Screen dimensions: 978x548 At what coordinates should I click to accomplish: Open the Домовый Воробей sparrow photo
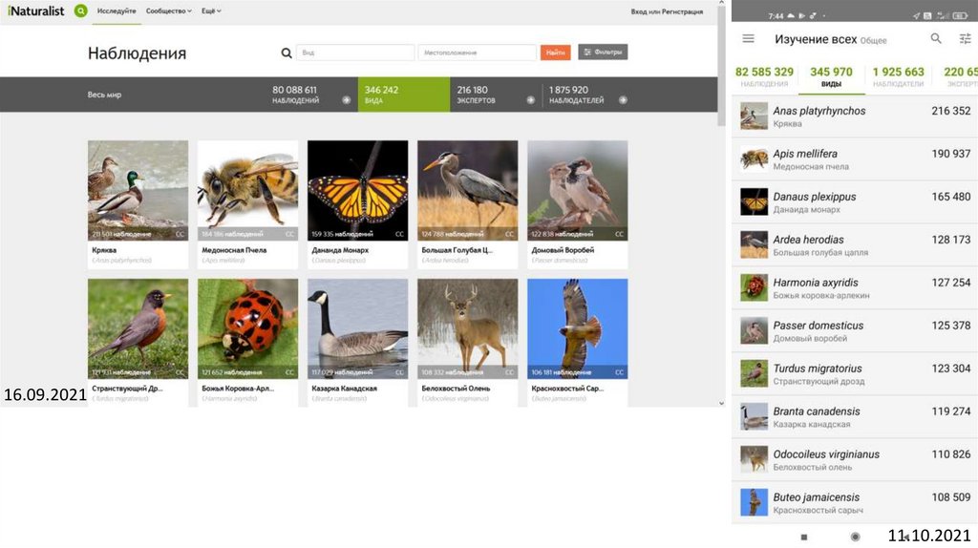click(578, 190)
